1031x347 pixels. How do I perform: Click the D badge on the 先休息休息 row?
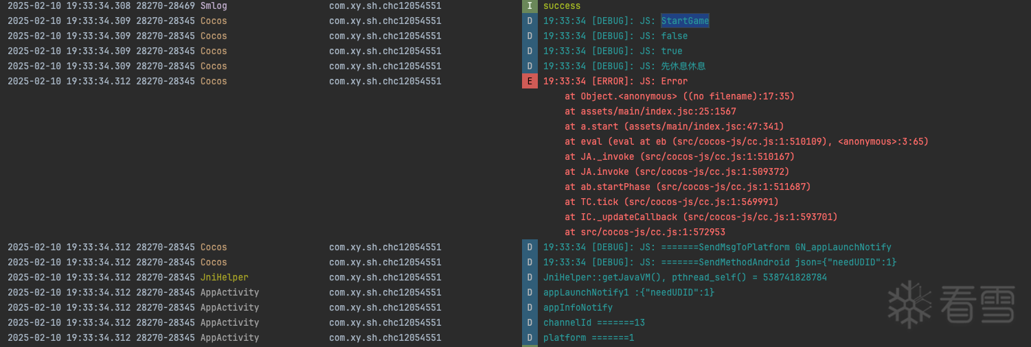click(530, 66)
